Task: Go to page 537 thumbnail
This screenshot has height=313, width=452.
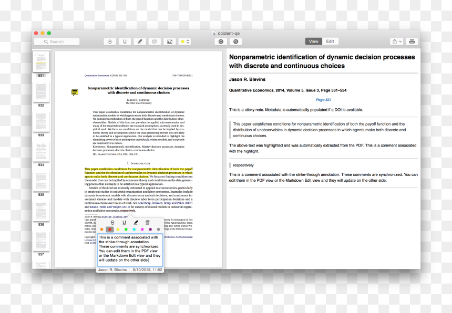Action: coord(41,241)
